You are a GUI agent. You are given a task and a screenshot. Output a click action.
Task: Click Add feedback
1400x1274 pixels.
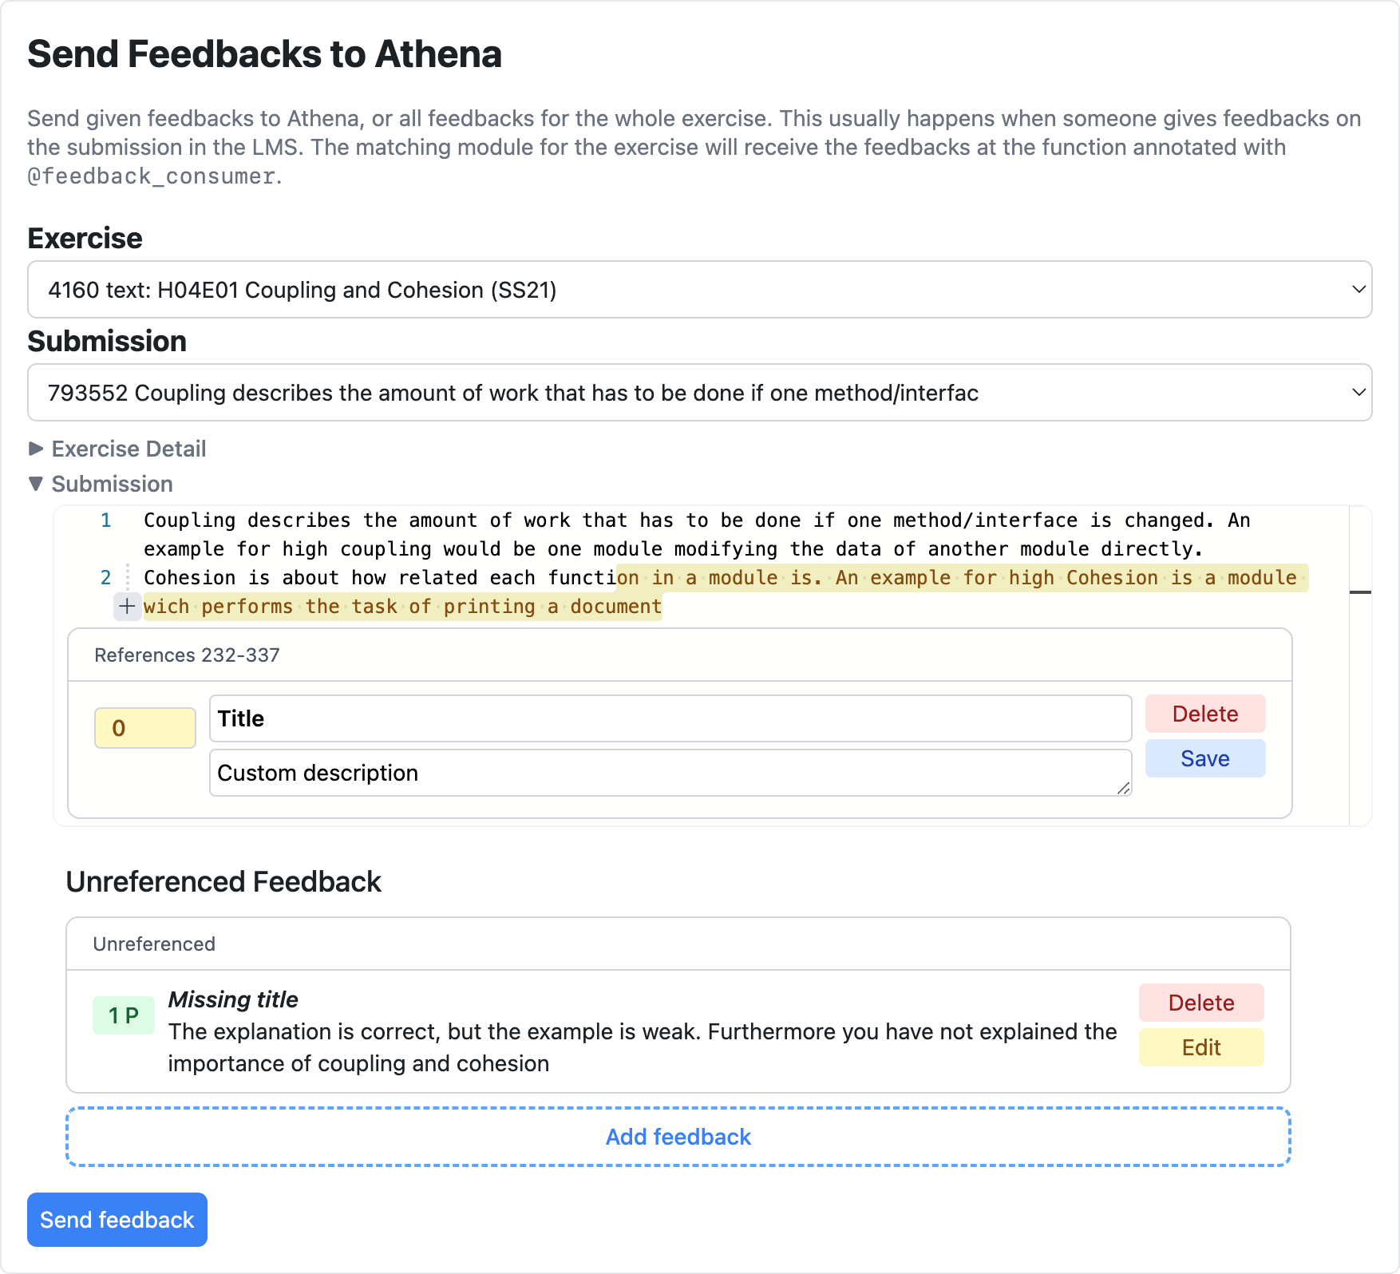pos(678,1137)
